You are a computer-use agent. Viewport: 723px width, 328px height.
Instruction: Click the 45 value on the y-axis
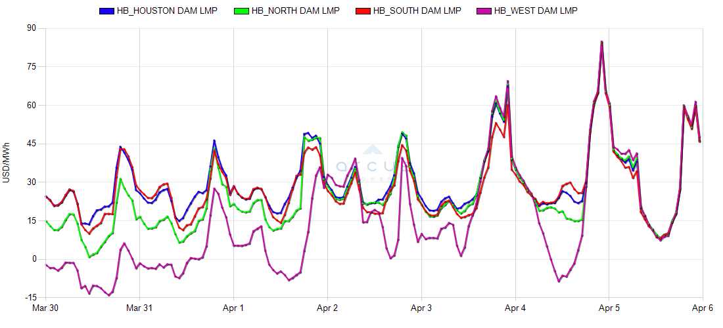click(x=32, y=144)
